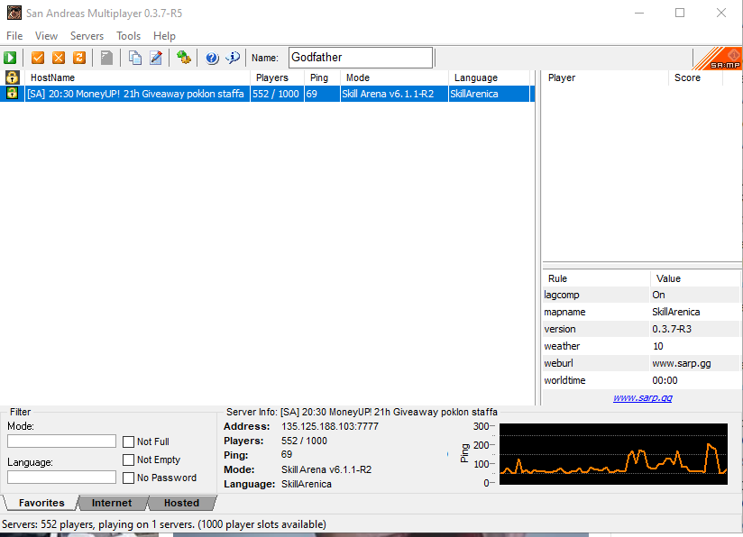Open the www.sarp.gg link
Screen dimensions: 743x537
click(642, 397)
